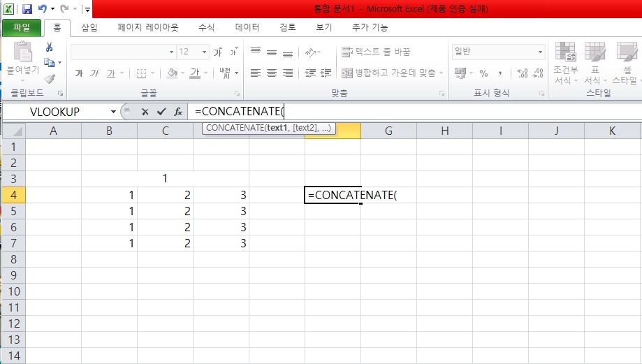
Task: Toggle Italic (가) formatting
Action: 94,73
